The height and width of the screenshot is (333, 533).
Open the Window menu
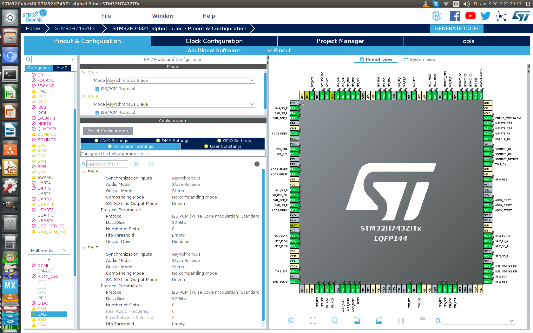[163, 16]
